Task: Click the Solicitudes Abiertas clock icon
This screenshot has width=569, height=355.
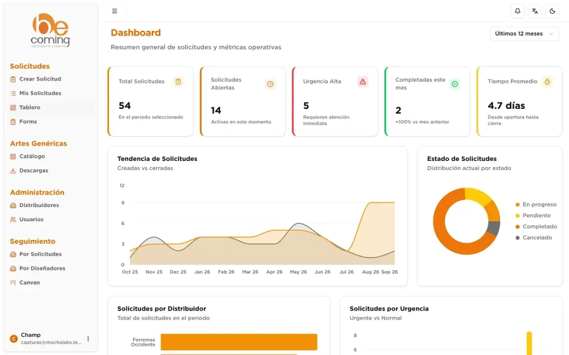Action: coord(270,84)
